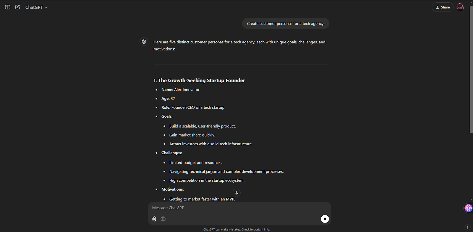Open the help question mark button
Screen dimensions: 473x232
[x=467, y=227]
